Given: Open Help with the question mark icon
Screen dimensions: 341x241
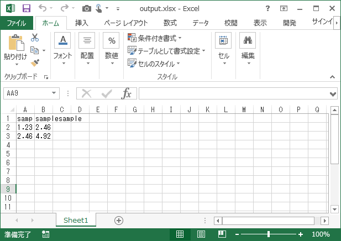Looking at the screenshot, I should 267,8.
